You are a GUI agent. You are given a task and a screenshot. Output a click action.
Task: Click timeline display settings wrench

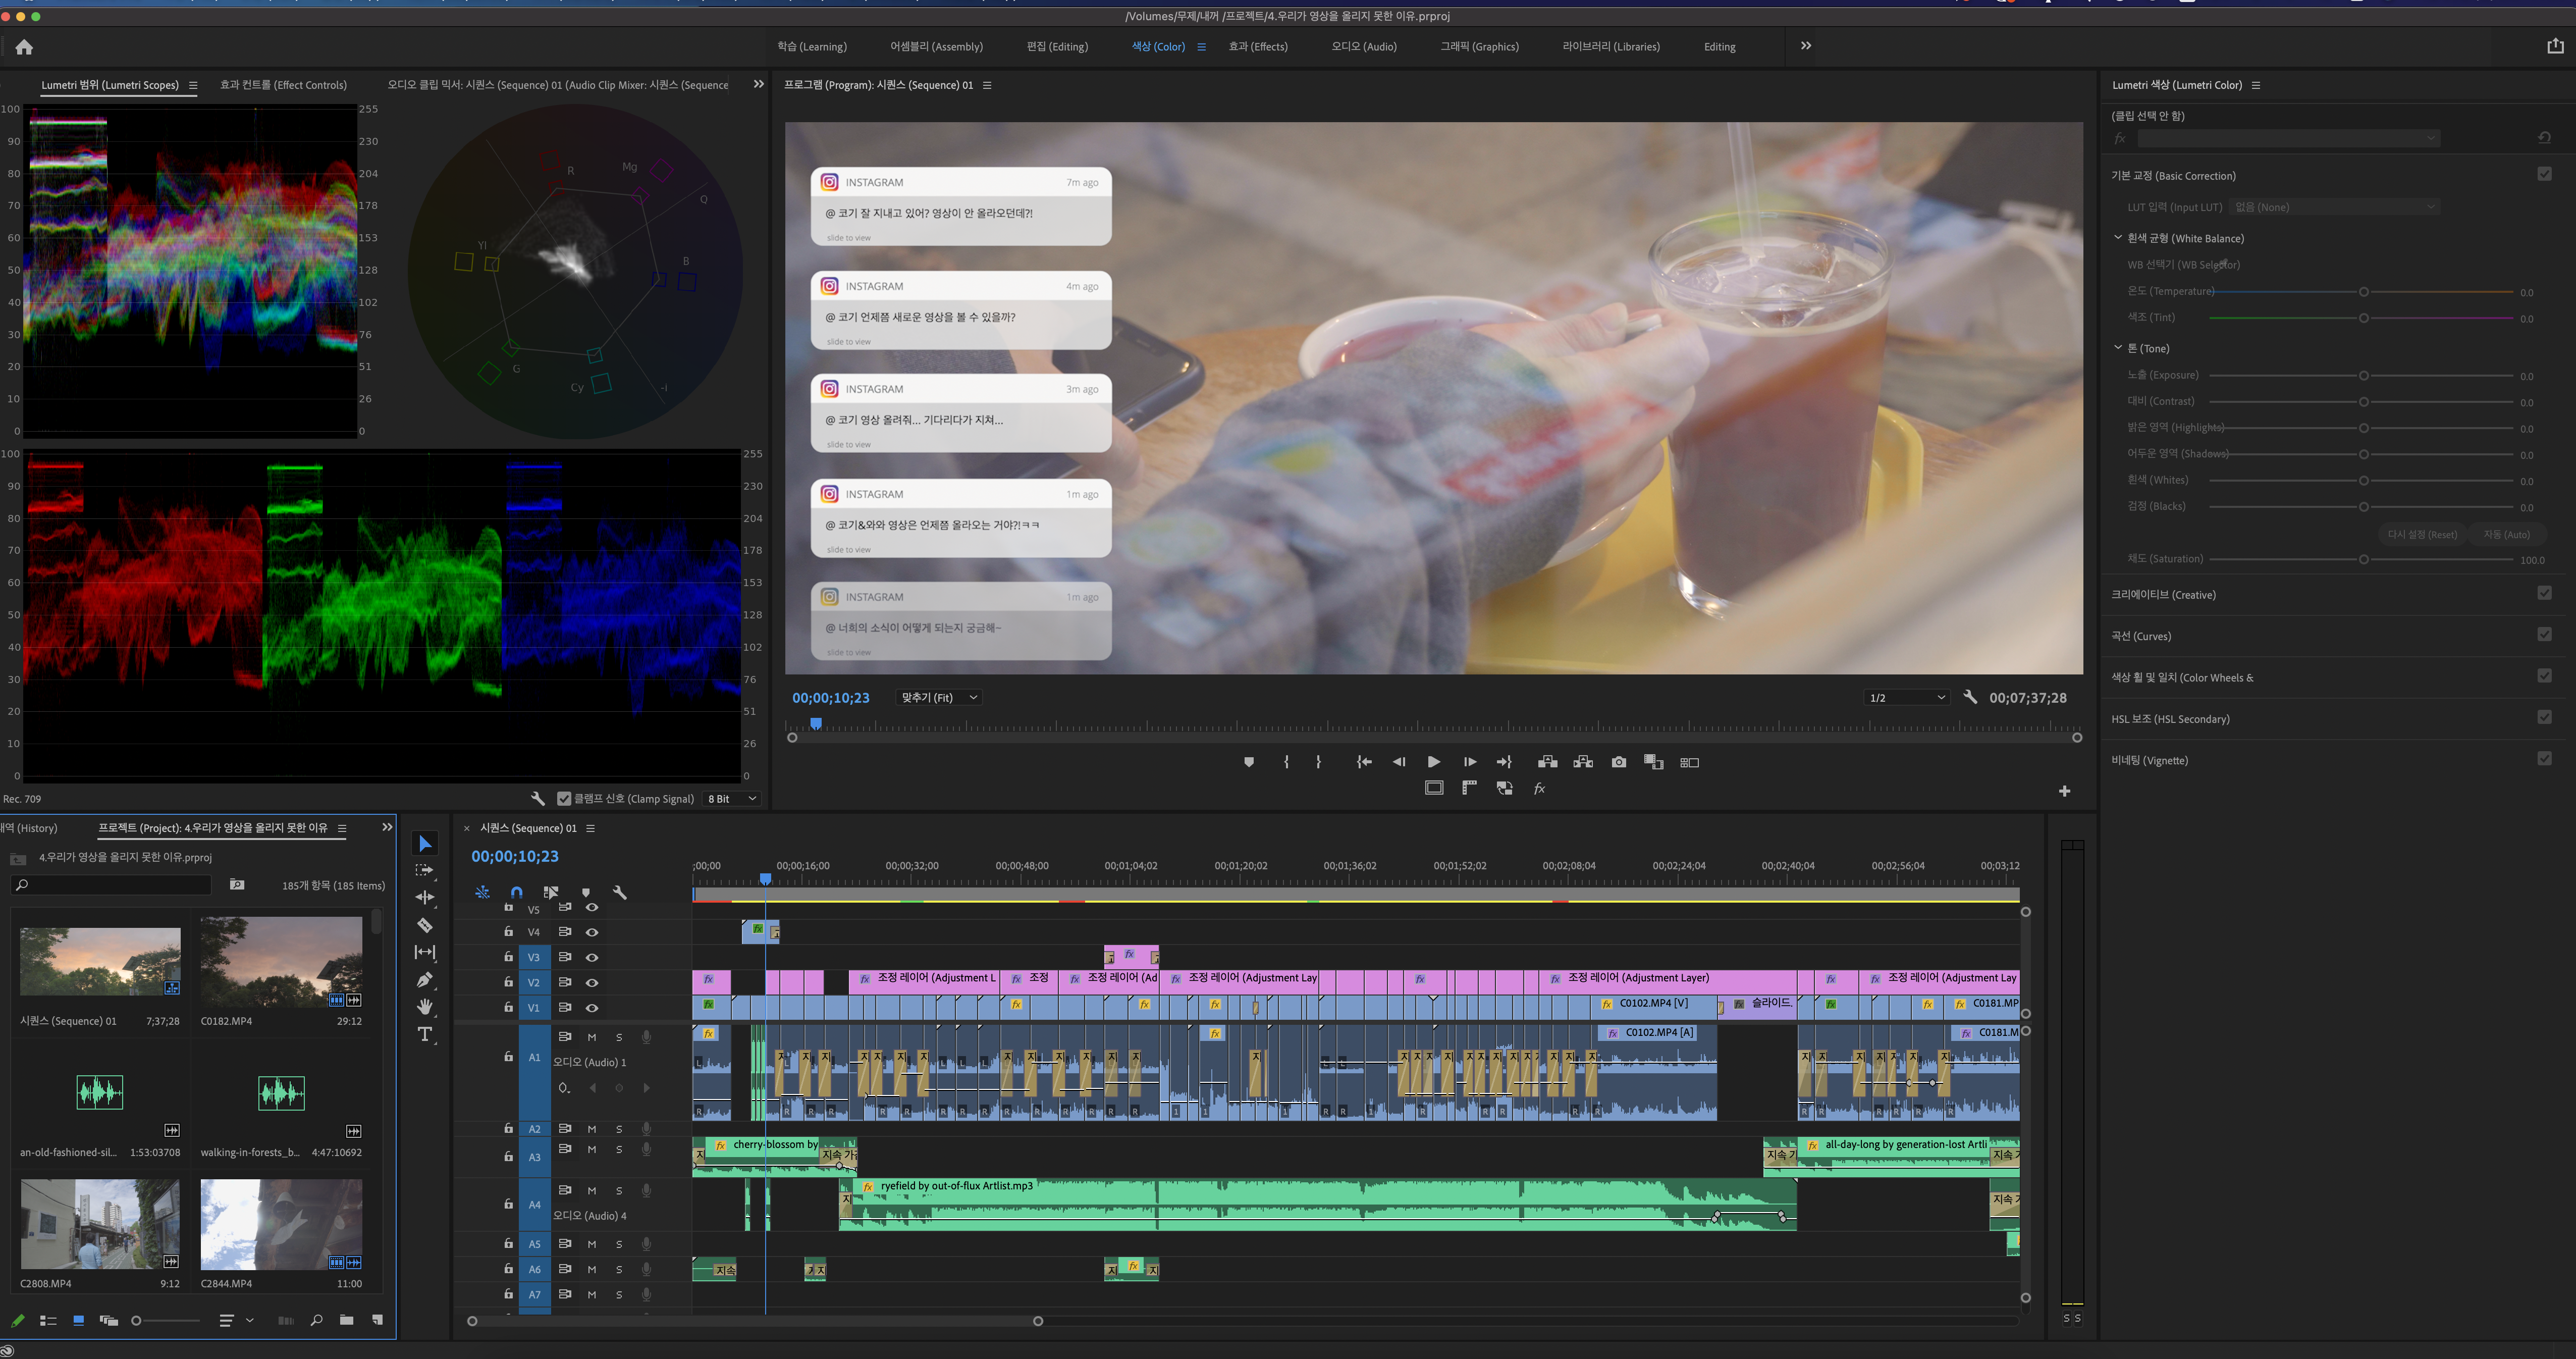click(x=620, y=892)
